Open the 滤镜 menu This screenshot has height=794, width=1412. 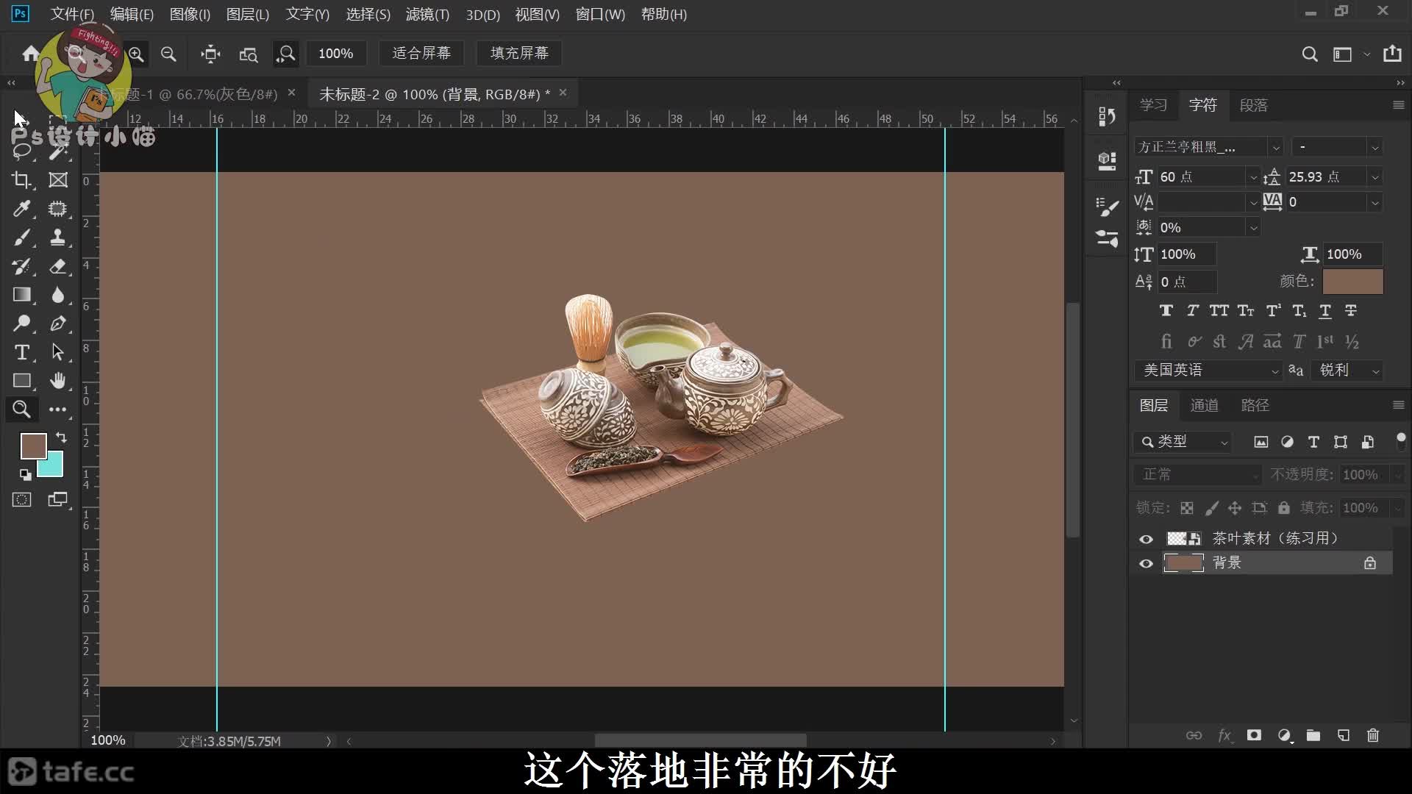coord(427,15)
